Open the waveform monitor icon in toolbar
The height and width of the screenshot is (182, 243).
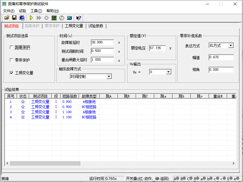[54, 18]
